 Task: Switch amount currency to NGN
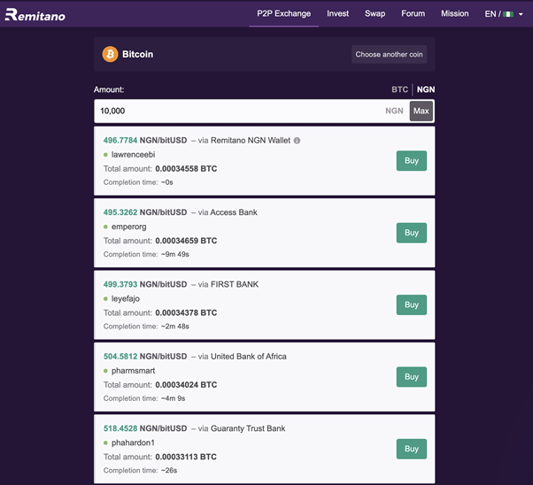point(426,89)
